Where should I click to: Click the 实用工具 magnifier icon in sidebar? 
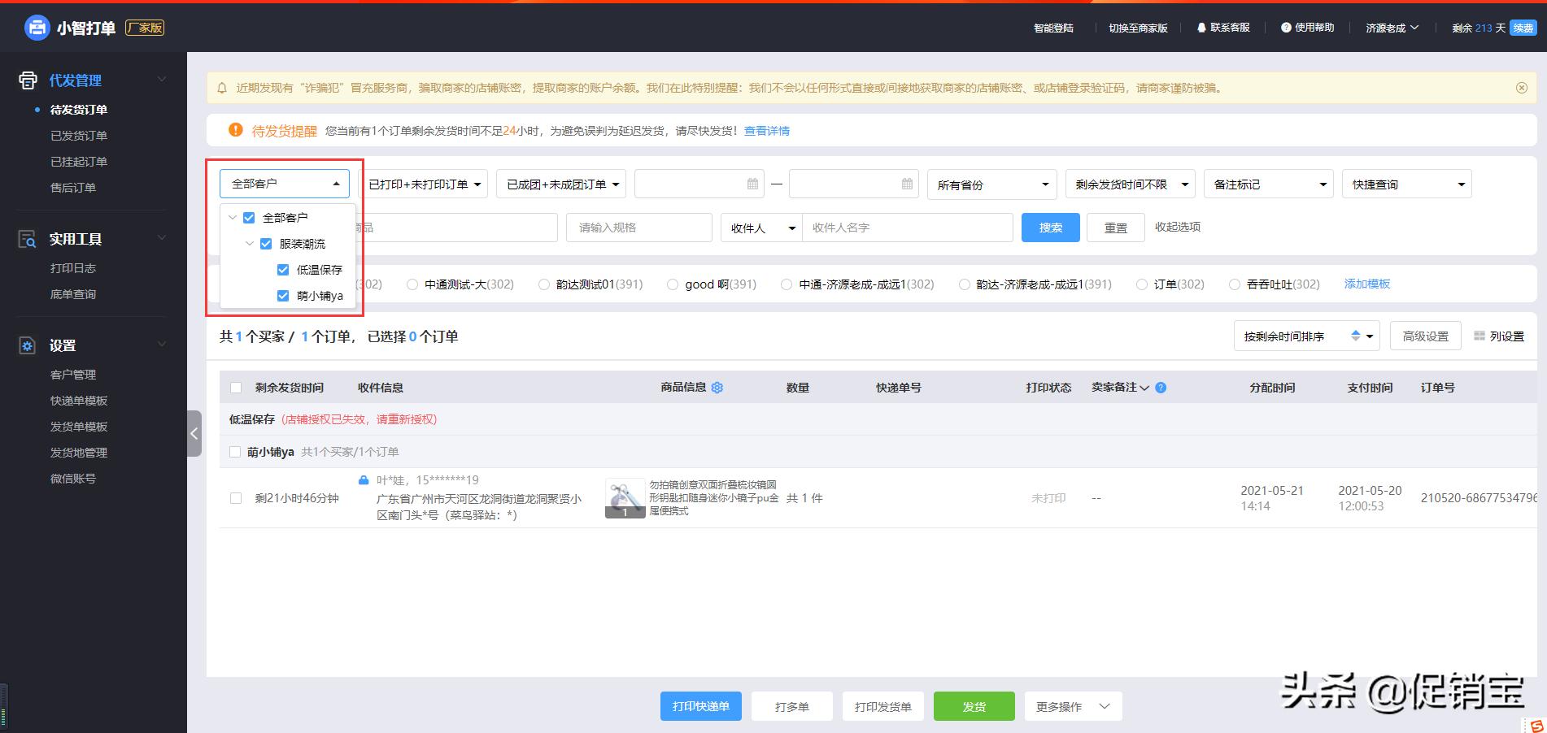click(27, 238)
